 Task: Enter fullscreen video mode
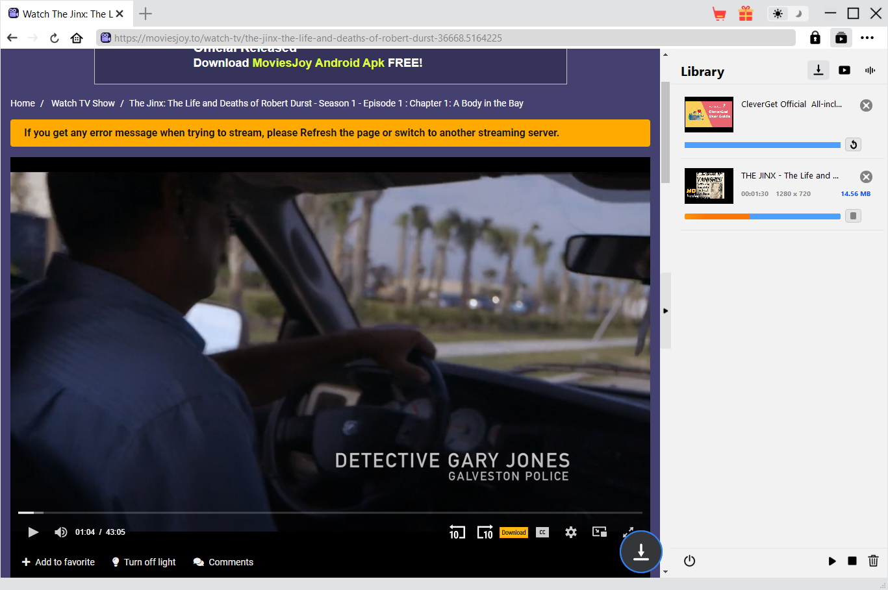628,532
